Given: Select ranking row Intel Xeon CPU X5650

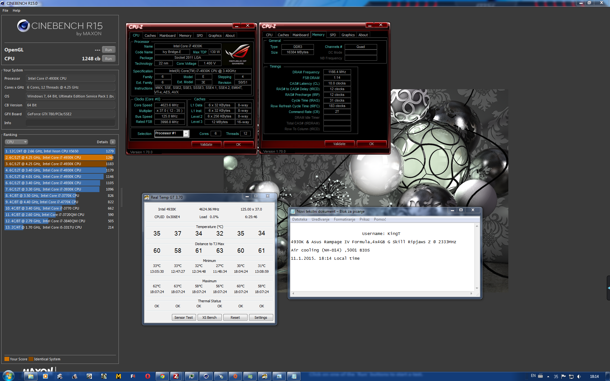Looking at the screenshot, I should 60,151.
